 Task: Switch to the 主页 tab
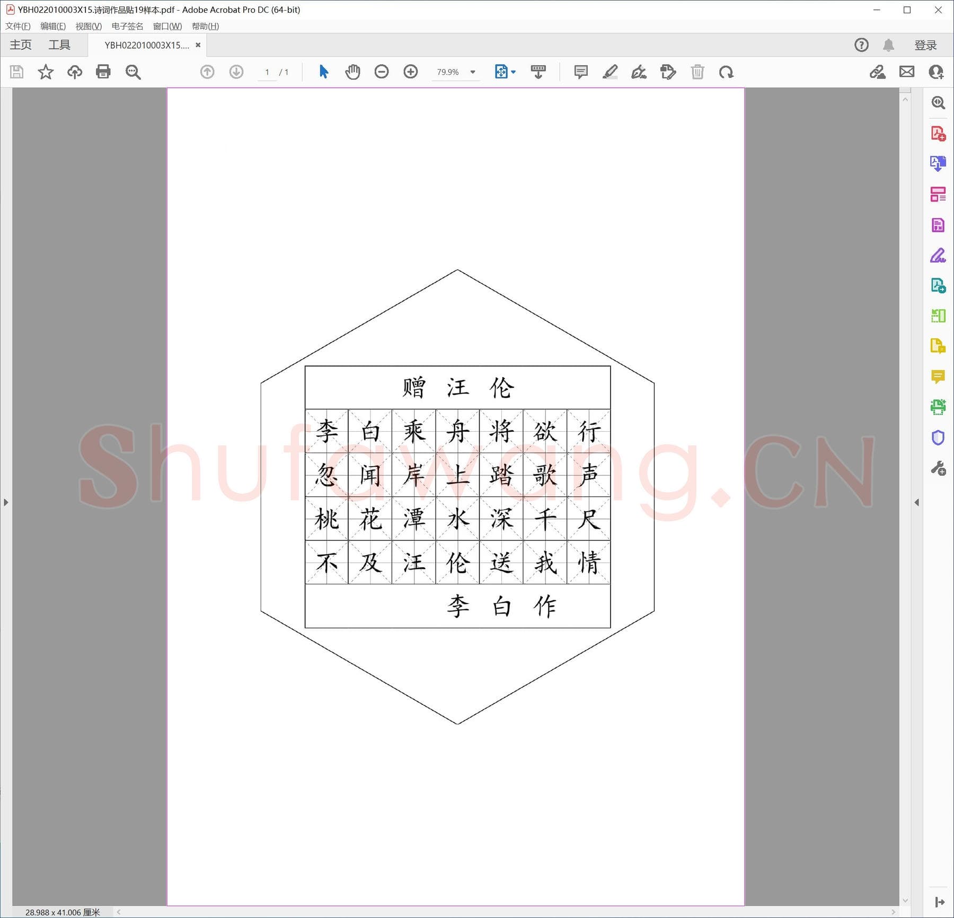pos(21,45)
